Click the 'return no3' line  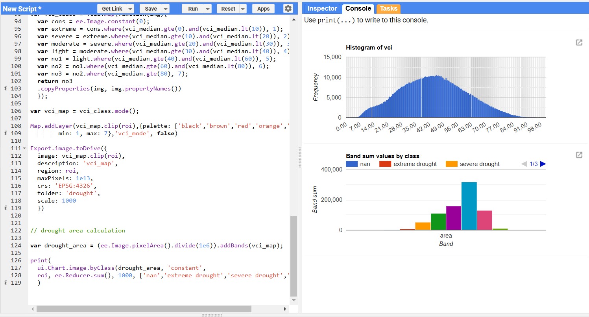(x=55, y=81)
